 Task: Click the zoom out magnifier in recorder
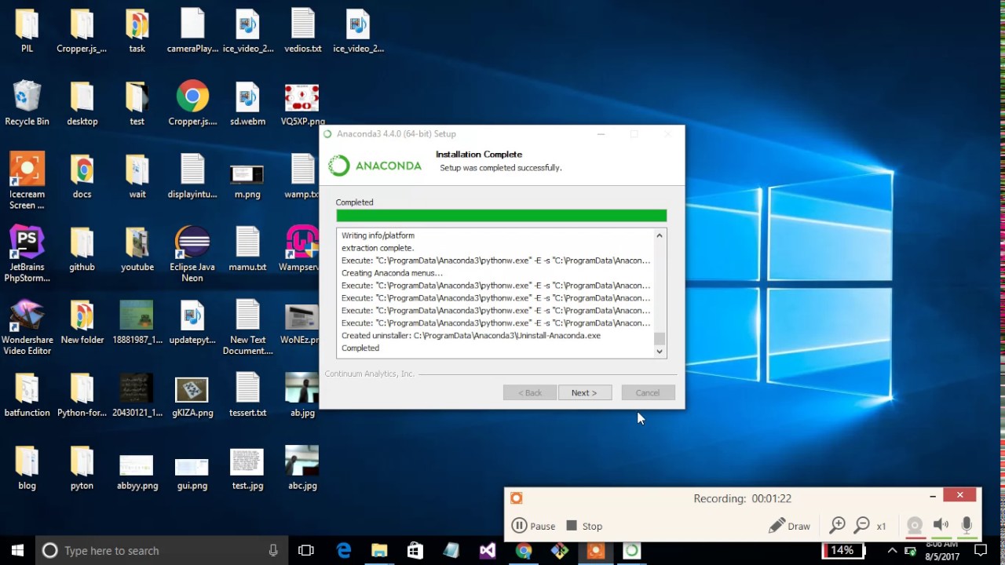coord(861,526)
